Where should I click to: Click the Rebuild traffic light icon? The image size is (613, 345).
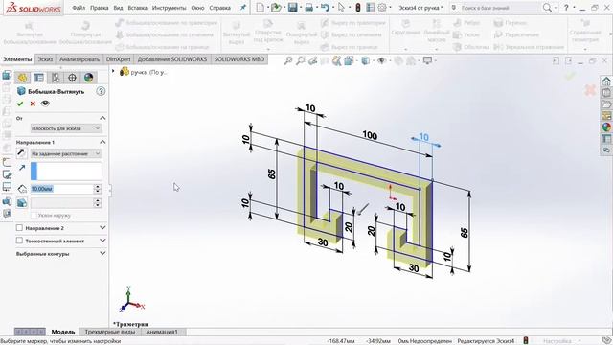[357, 8]
